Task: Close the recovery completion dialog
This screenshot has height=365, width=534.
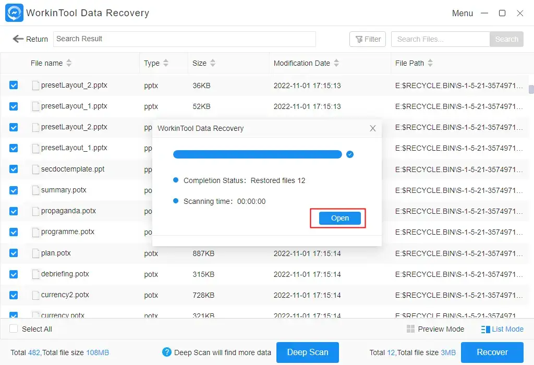Action: 372,128
